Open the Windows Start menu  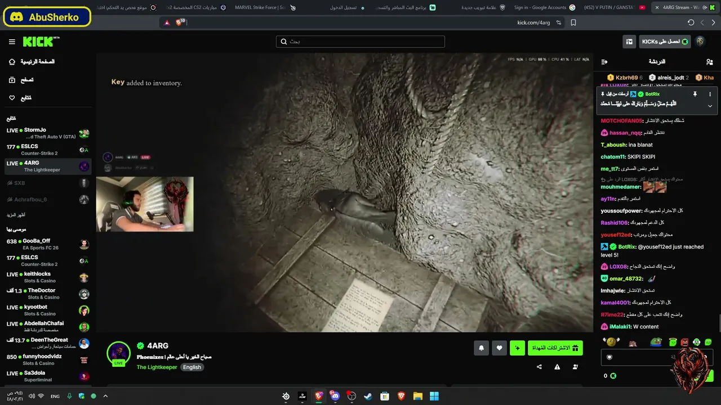coord(434,396)
